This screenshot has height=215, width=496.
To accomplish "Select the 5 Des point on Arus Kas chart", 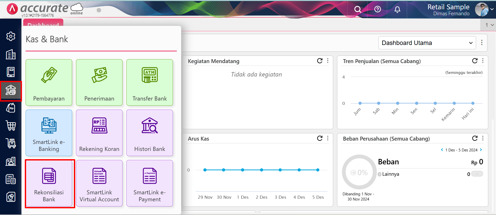I will tap(318, 170).
